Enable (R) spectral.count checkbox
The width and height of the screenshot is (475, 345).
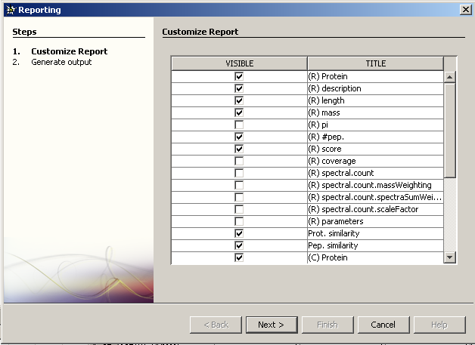(239, 173)
